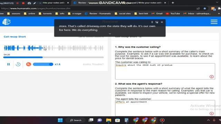The image size is (221, 124).
Task: Click the taskbar Search box
Action: (76, 120)
